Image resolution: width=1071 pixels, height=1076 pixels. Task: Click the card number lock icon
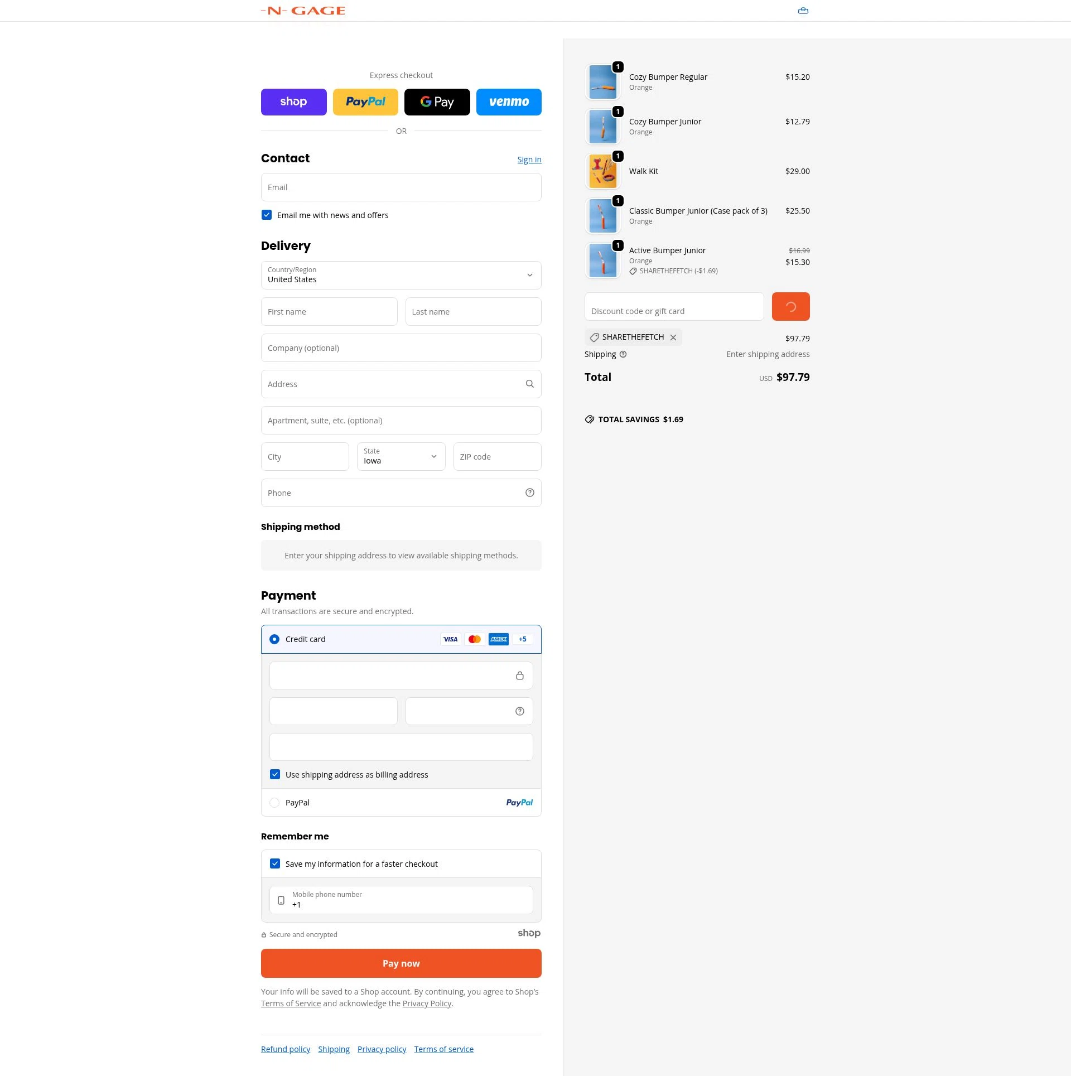pos(519,675)
